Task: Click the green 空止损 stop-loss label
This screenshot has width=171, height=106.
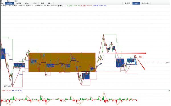Action: [69, 6]
